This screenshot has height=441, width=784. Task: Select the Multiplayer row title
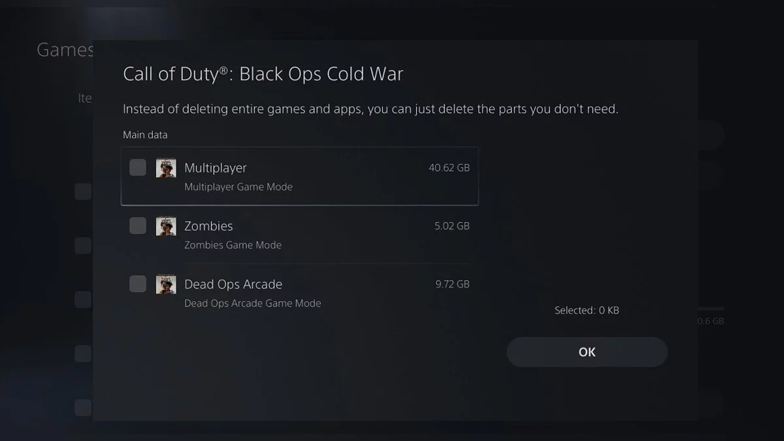coord(216,168)
